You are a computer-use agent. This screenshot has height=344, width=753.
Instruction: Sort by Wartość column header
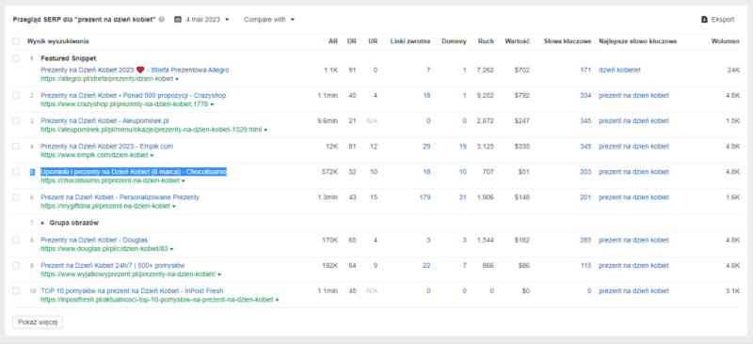click(x=517, y=41)
